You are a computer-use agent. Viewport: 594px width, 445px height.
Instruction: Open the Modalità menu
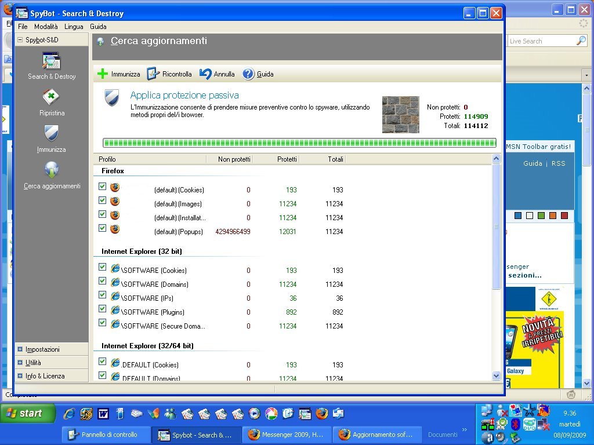tap(46, 27)
